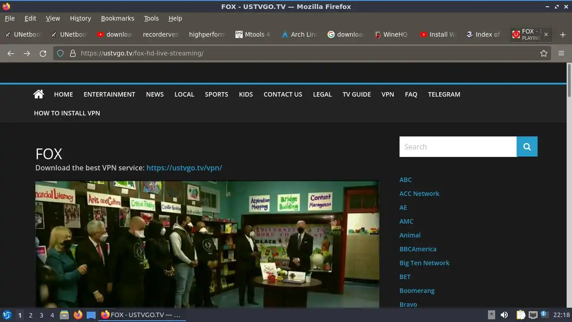Open the Tools menu
The height and width of the screenshot is (322, 572).
pos(151,18)
